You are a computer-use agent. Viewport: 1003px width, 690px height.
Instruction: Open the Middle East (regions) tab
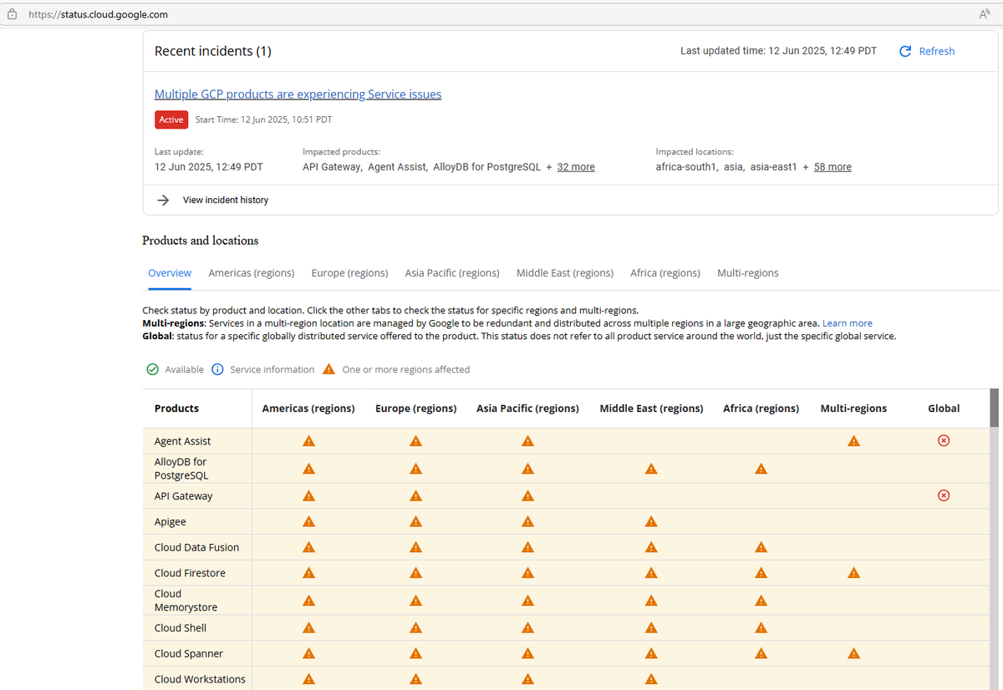point(565,273)
